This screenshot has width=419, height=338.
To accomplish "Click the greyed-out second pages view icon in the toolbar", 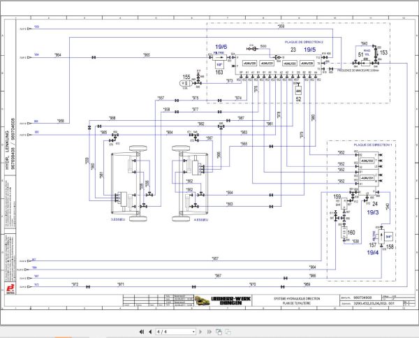I will tap(228, 332).
